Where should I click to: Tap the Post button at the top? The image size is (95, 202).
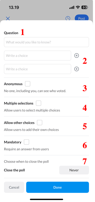(x=82, y=18)
